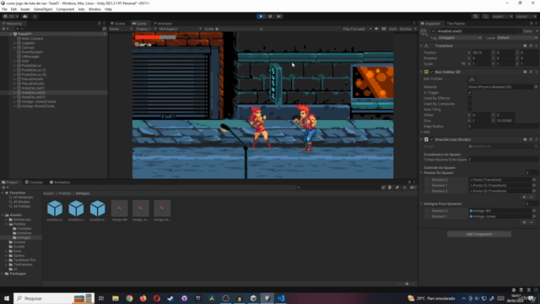The height and width of the screenshot is (304, 540).
Task: Toggle Stats in the Game view
Action: pos(392,29)
